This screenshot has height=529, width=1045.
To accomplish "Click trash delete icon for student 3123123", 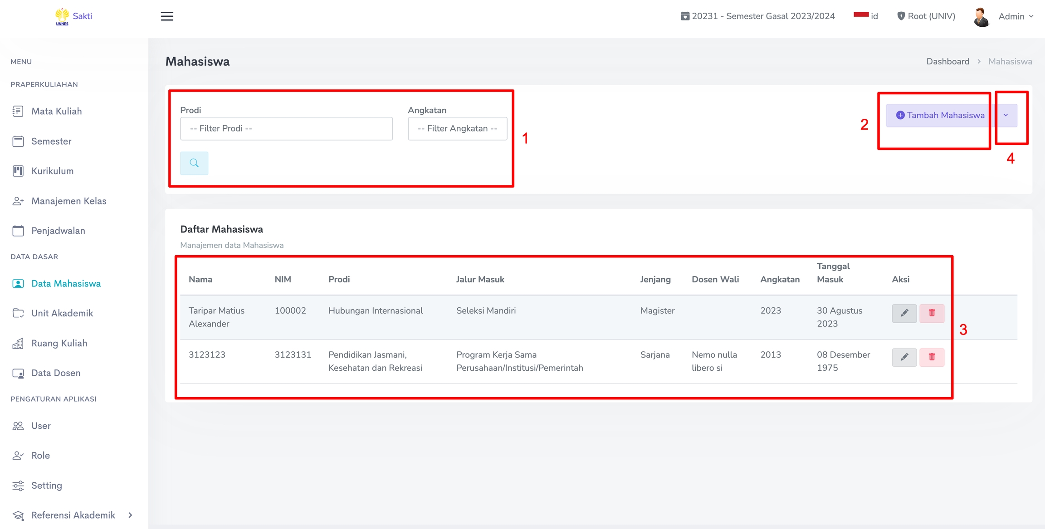I will click(x=932, y=357).
